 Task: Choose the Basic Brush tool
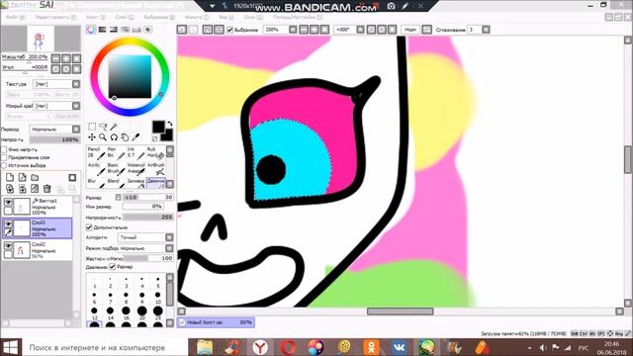(x=116, y=169)
